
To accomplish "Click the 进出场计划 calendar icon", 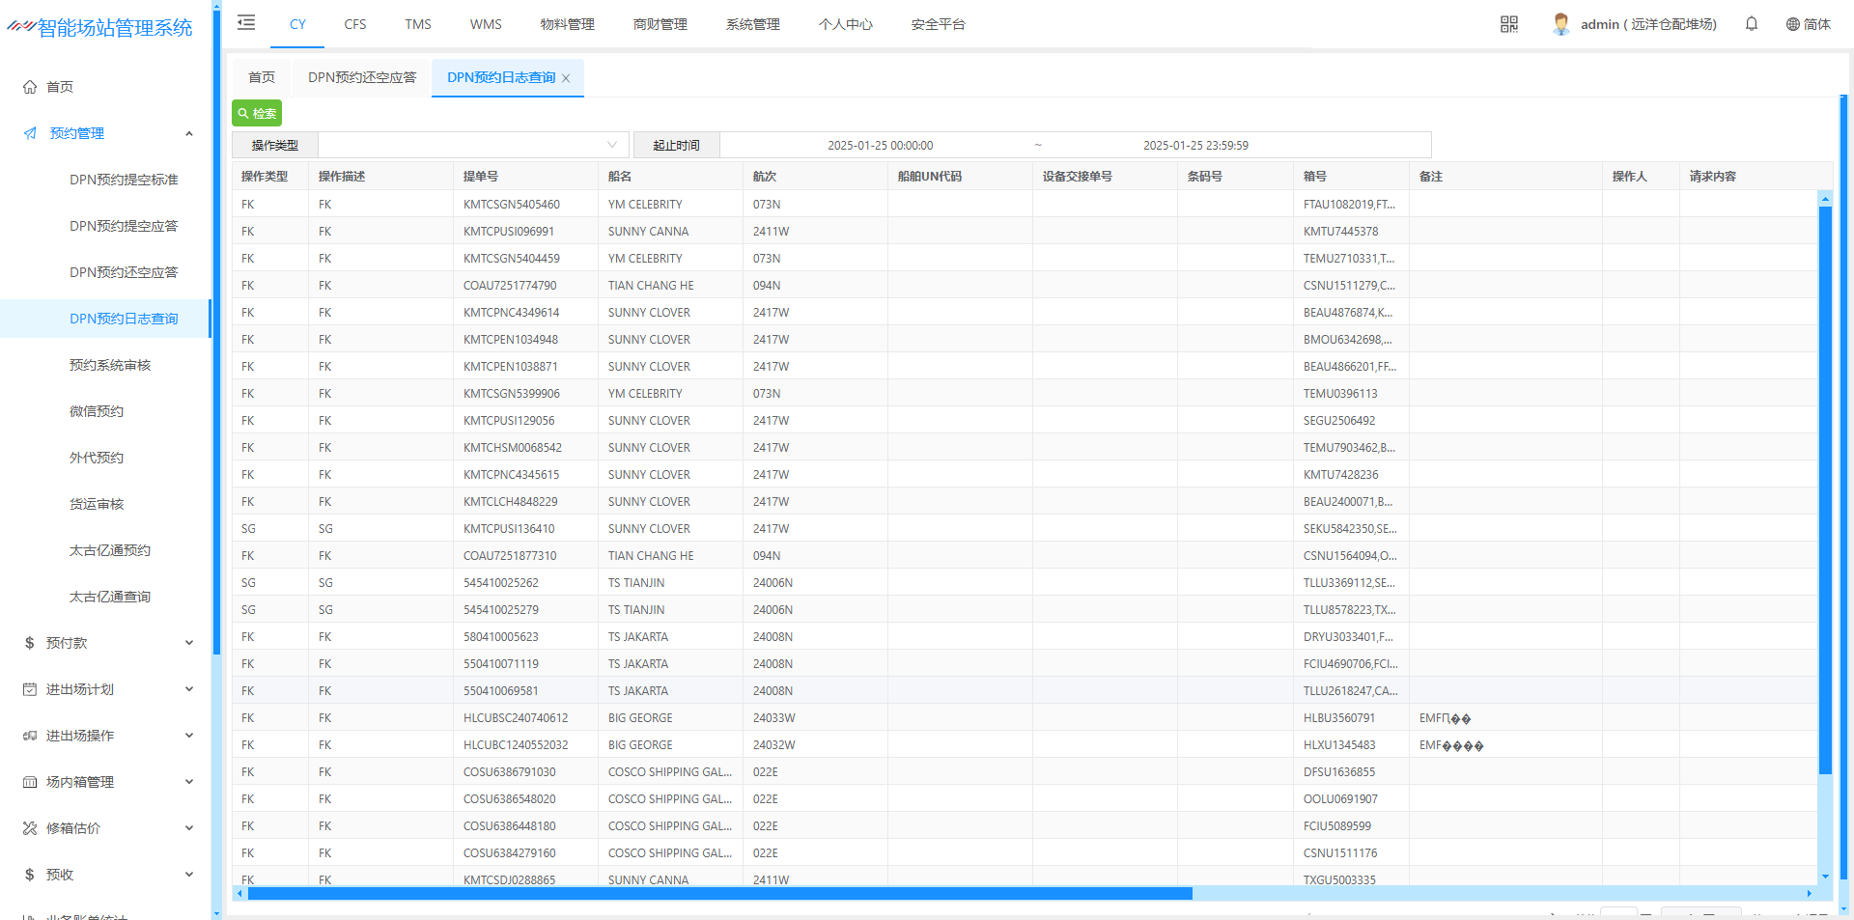I will [x=30, y=689].
